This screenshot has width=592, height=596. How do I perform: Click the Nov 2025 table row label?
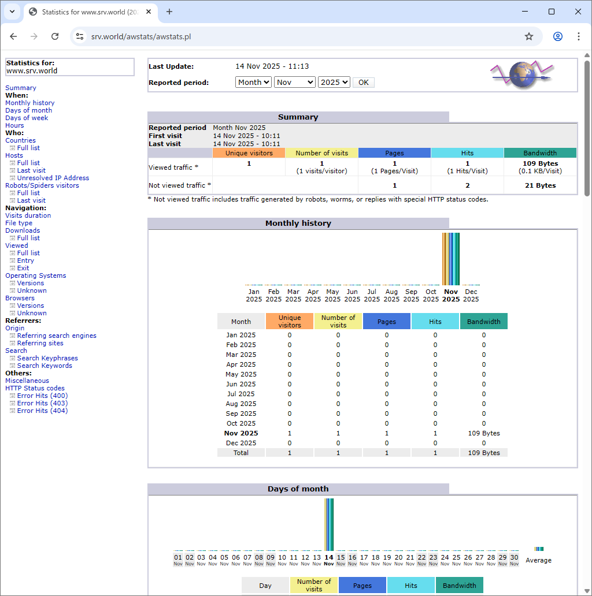point(241,433)
